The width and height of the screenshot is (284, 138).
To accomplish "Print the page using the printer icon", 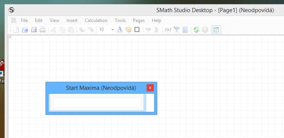I will 43,30.
